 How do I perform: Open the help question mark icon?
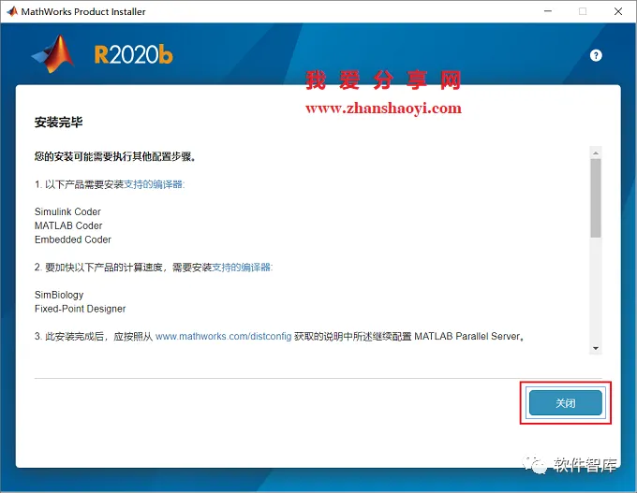(596, 55)
